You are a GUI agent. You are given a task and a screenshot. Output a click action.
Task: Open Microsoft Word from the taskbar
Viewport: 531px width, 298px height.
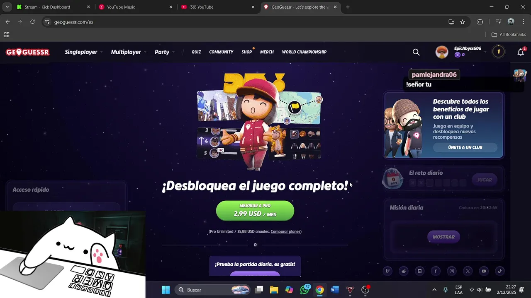coord(335,290)
